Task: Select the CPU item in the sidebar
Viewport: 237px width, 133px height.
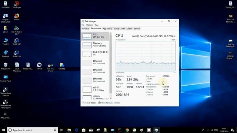Action: click(95, 36)
